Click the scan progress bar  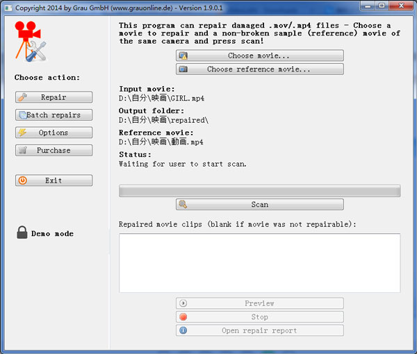tap(259, 191)
